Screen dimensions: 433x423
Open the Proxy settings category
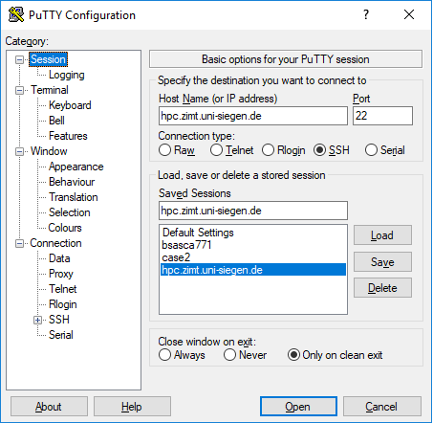(61, 274)
